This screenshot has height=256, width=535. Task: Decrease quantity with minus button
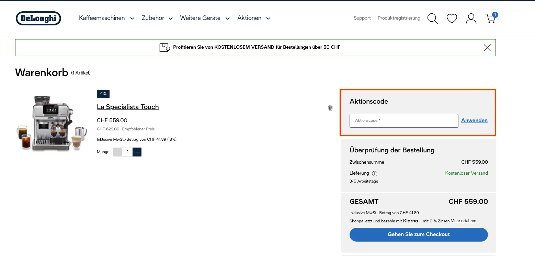(x=118, y=152)
